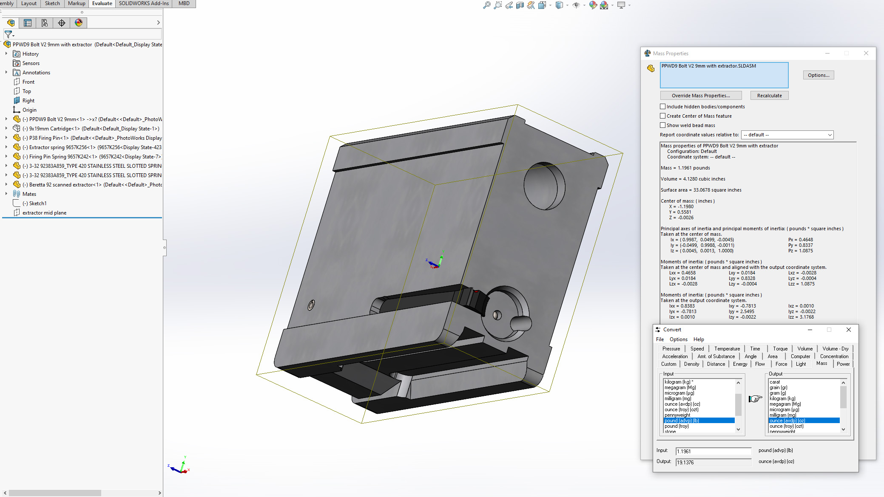The image size is (884, 497).
Task: Click the Previous View icon
Action: pos(509,5)
